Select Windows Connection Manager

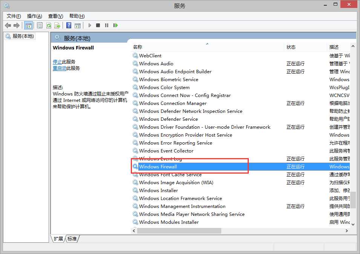click(x=241, y=103)
